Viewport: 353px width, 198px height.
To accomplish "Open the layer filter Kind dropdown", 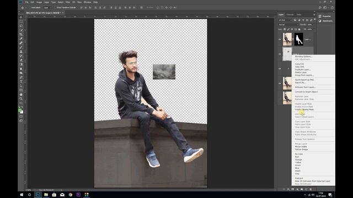I will (286, 20).
